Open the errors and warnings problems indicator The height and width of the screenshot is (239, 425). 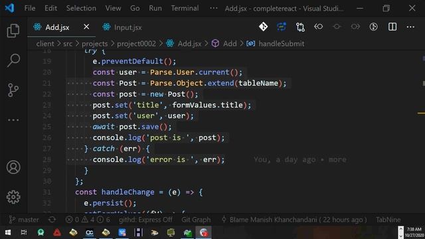coord(88,220)
